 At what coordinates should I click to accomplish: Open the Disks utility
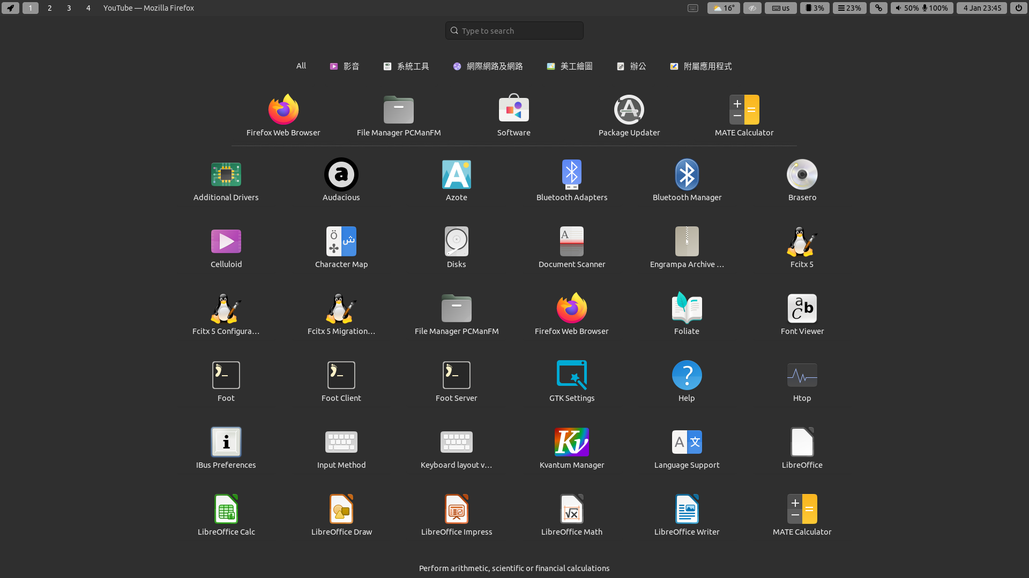[x=457, y=248]
